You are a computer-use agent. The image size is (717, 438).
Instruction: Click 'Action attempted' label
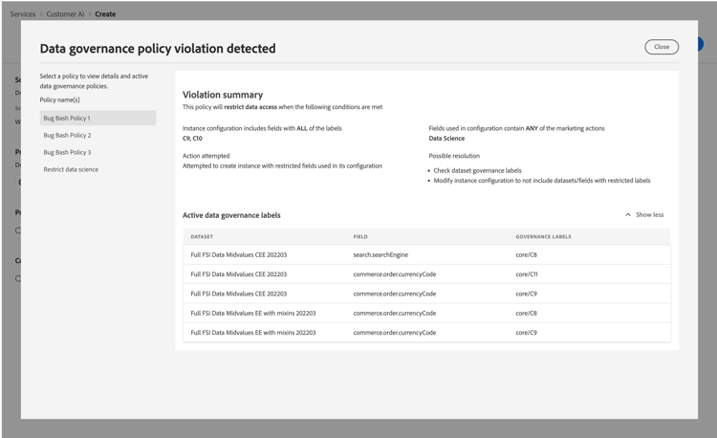(206, 156)
